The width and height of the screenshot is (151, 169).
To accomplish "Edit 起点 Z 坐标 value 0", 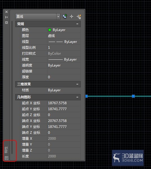I will [x=64, y=115].
